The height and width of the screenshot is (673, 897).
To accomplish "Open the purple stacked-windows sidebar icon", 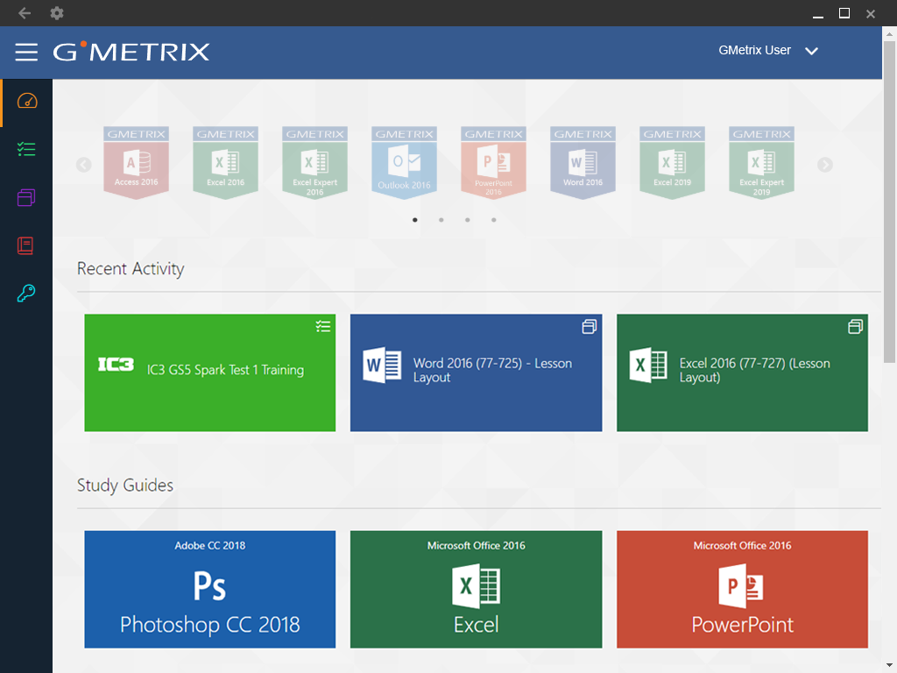I will pos(26,197).
